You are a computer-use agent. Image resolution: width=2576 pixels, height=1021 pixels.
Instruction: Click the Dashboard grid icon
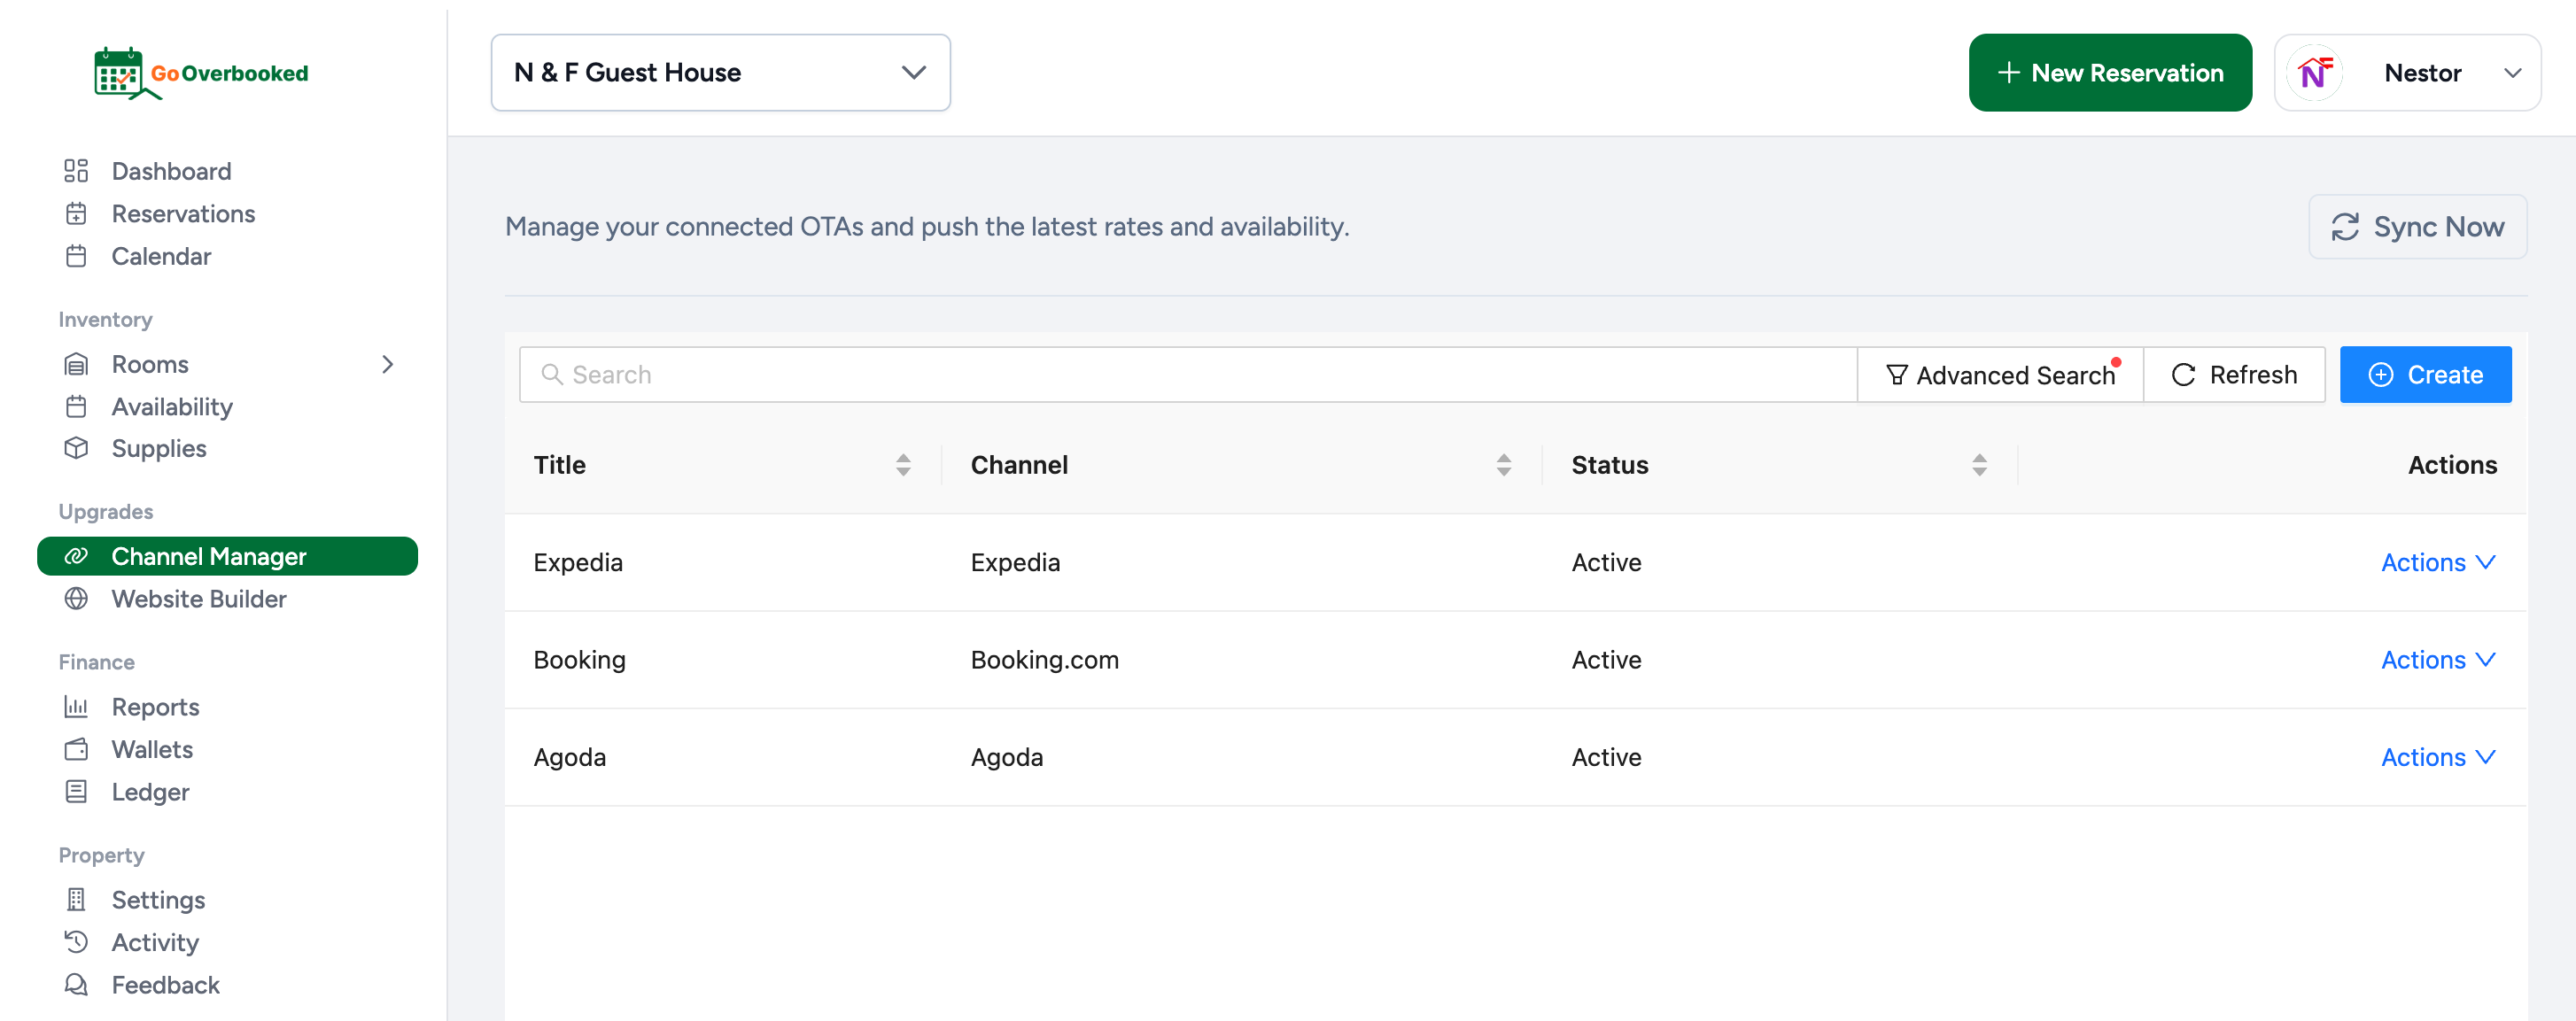coord(76,171)
